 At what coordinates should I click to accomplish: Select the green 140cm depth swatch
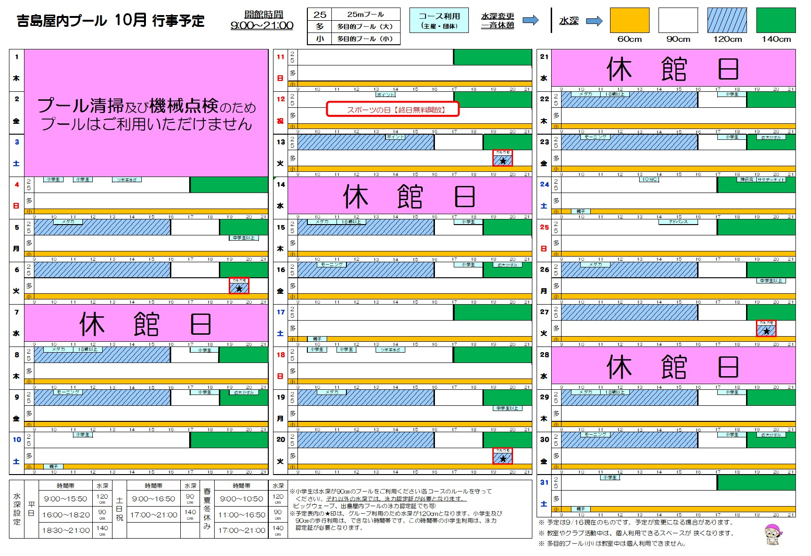tap(776, 20)
